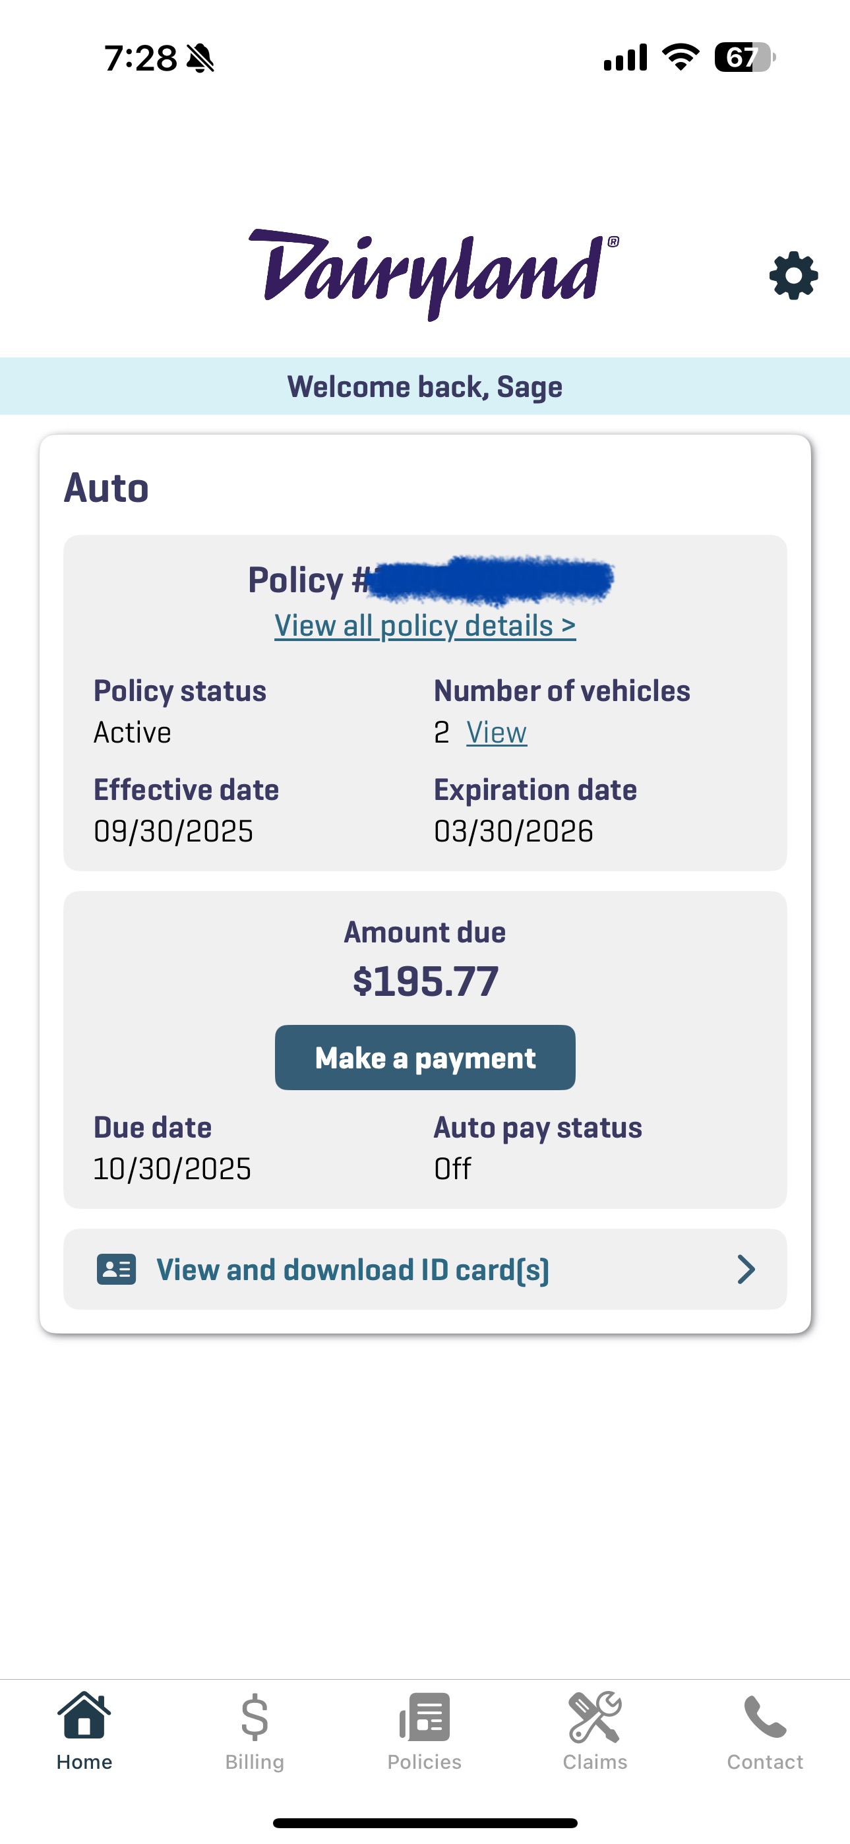850x1844 pixels.
Task: Expand ID cards using the right chevron
Action: click(746, 1269)
